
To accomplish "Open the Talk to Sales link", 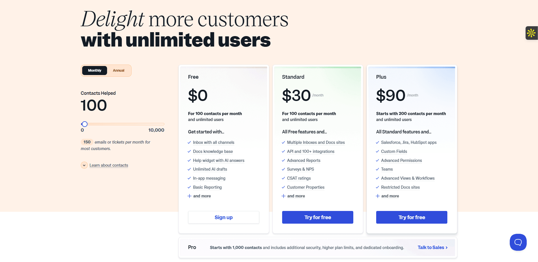I will click(x=432, y=247).
